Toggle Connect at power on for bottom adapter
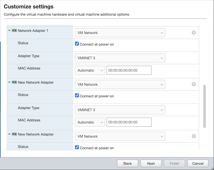The width and height of the screenshot is (214, 170). pyautogui.click(x=77, y=147)
